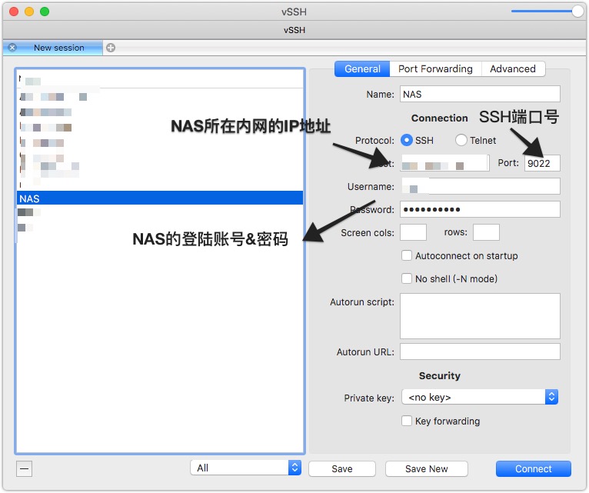This screenshot has width=589, height=493.
Task: Open the General tab
Action: (x=362, y=68)
